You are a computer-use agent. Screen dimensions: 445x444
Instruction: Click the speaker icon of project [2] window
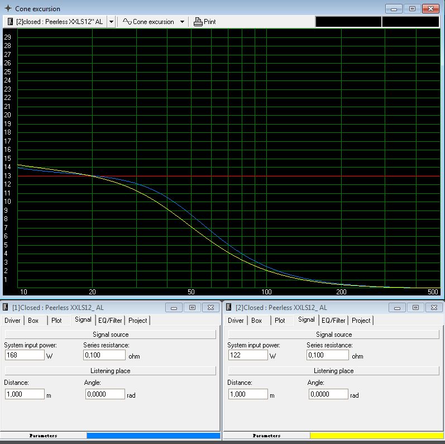click(229, 307)
